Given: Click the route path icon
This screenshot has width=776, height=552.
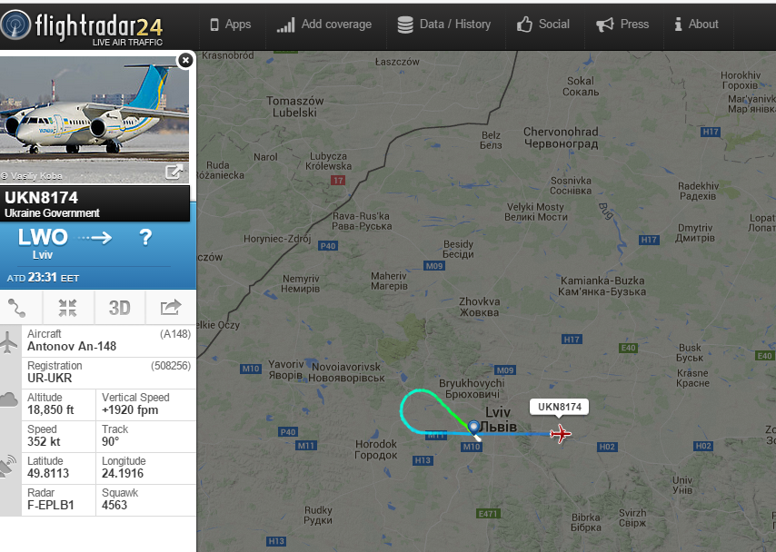Looking at the screenshot, I should pyautogui.click(x=17, y=308).
